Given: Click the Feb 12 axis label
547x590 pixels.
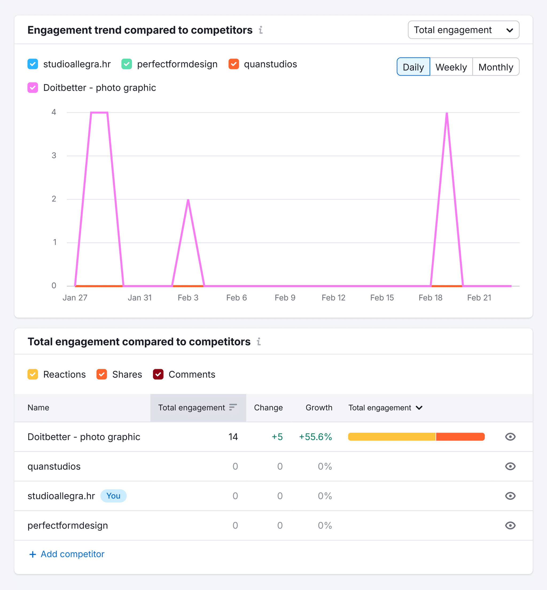Looking at the screenshot, I should (x=334, y=298).
